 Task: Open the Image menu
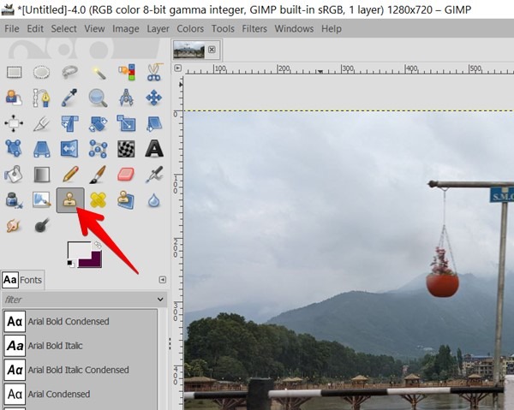[126, 29]
